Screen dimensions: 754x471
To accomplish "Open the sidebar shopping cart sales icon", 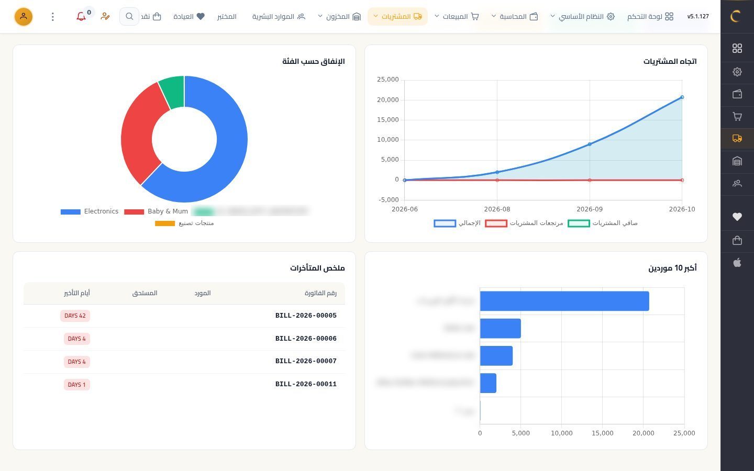I will coord(737,116).
